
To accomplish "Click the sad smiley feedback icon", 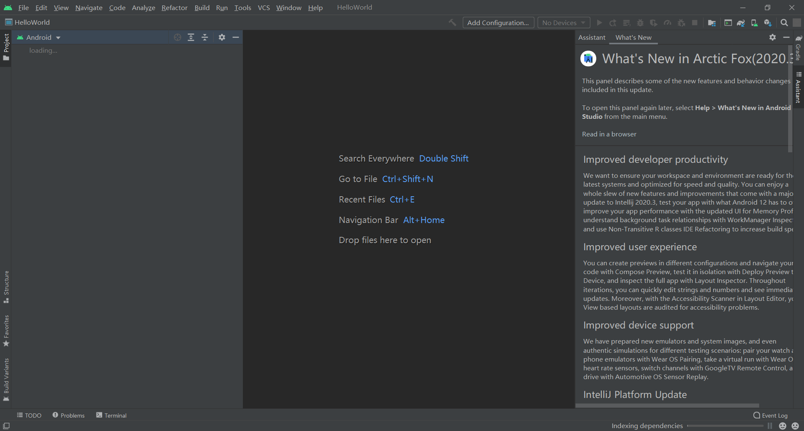I will click(795, 426).
